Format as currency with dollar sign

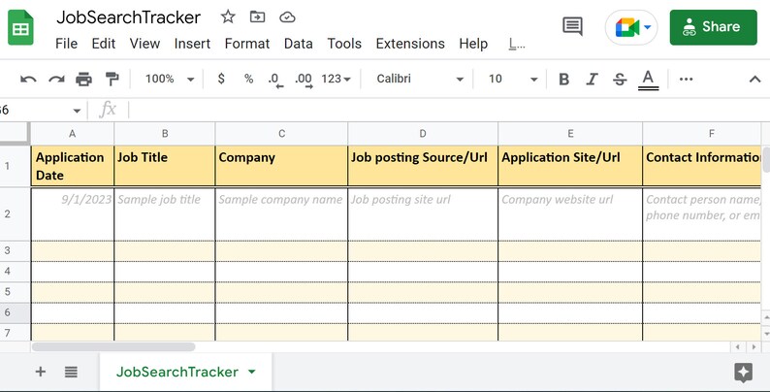point(221,79)
